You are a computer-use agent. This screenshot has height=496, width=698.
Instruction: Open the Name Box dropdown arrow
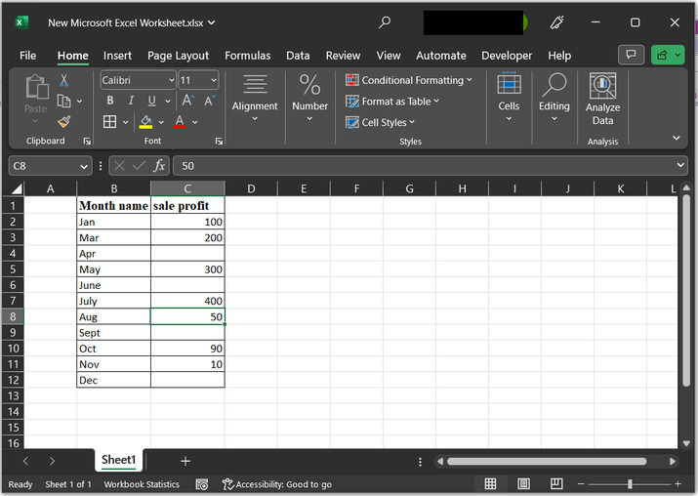pyautogui.click(x=84, y=166)
